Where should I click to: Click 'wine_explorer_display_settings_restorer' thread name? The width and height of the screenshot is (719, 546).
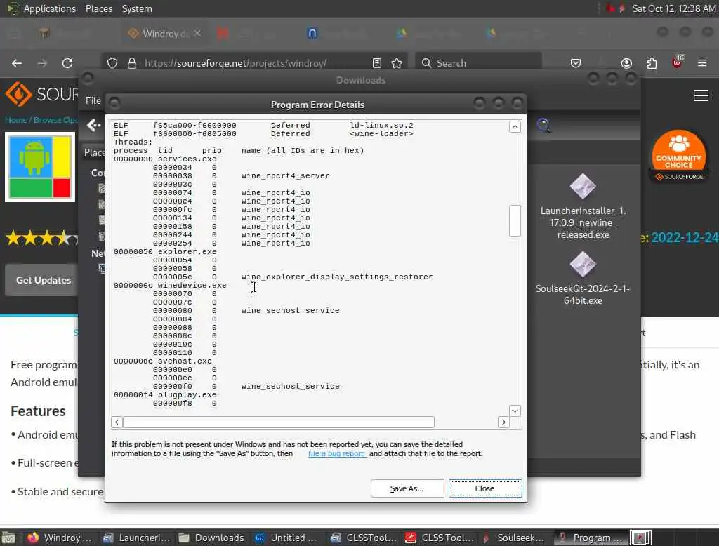coord(337,277)
